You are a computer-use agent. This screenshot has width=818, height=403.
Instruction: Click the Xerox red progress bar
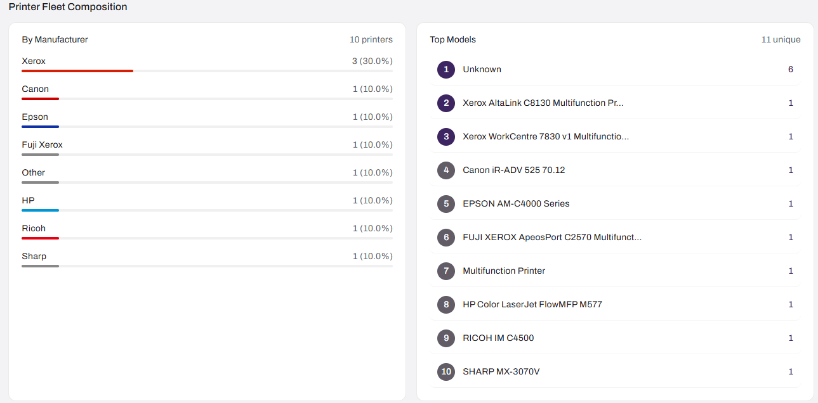pyautogui.click(x=77, y=71)
